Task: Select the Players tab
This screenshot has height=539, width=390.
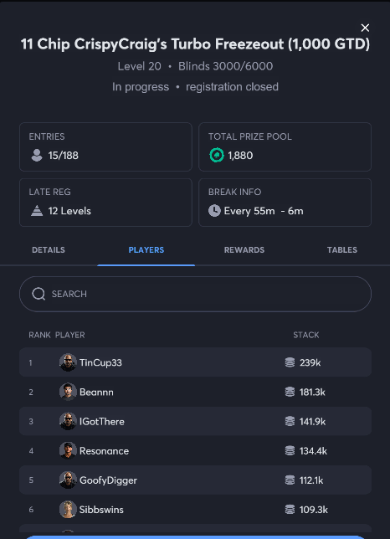Action: [146, 250]
